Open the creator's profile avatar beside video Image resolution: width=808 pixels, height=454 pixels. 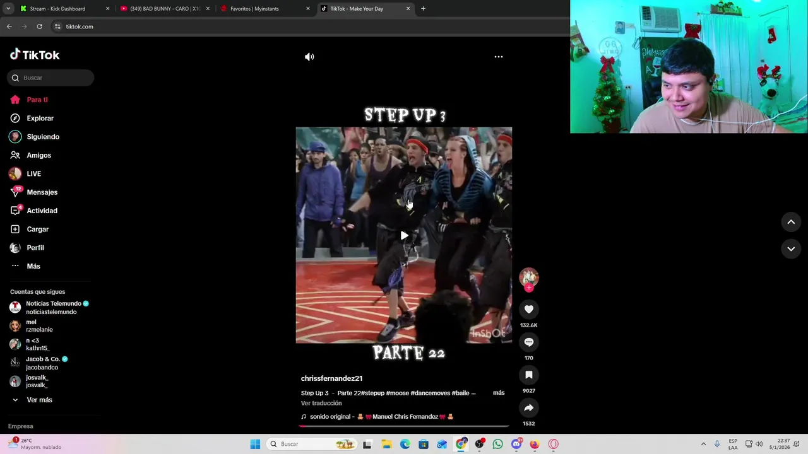[529, 277]
